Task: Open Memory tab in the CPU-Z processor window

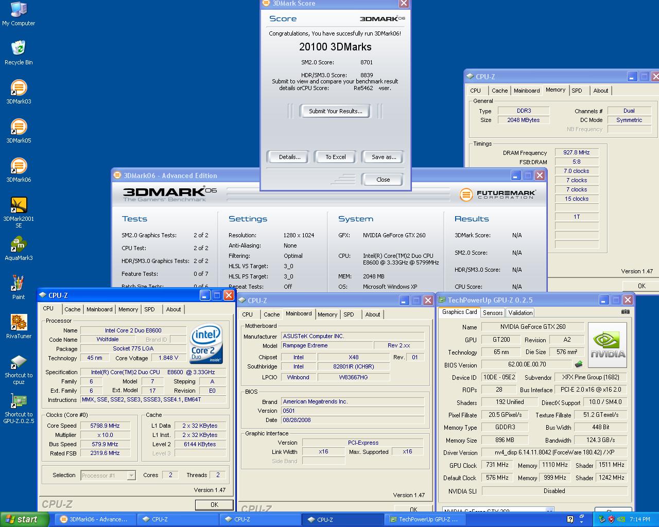Action: [x=128, y=309]
